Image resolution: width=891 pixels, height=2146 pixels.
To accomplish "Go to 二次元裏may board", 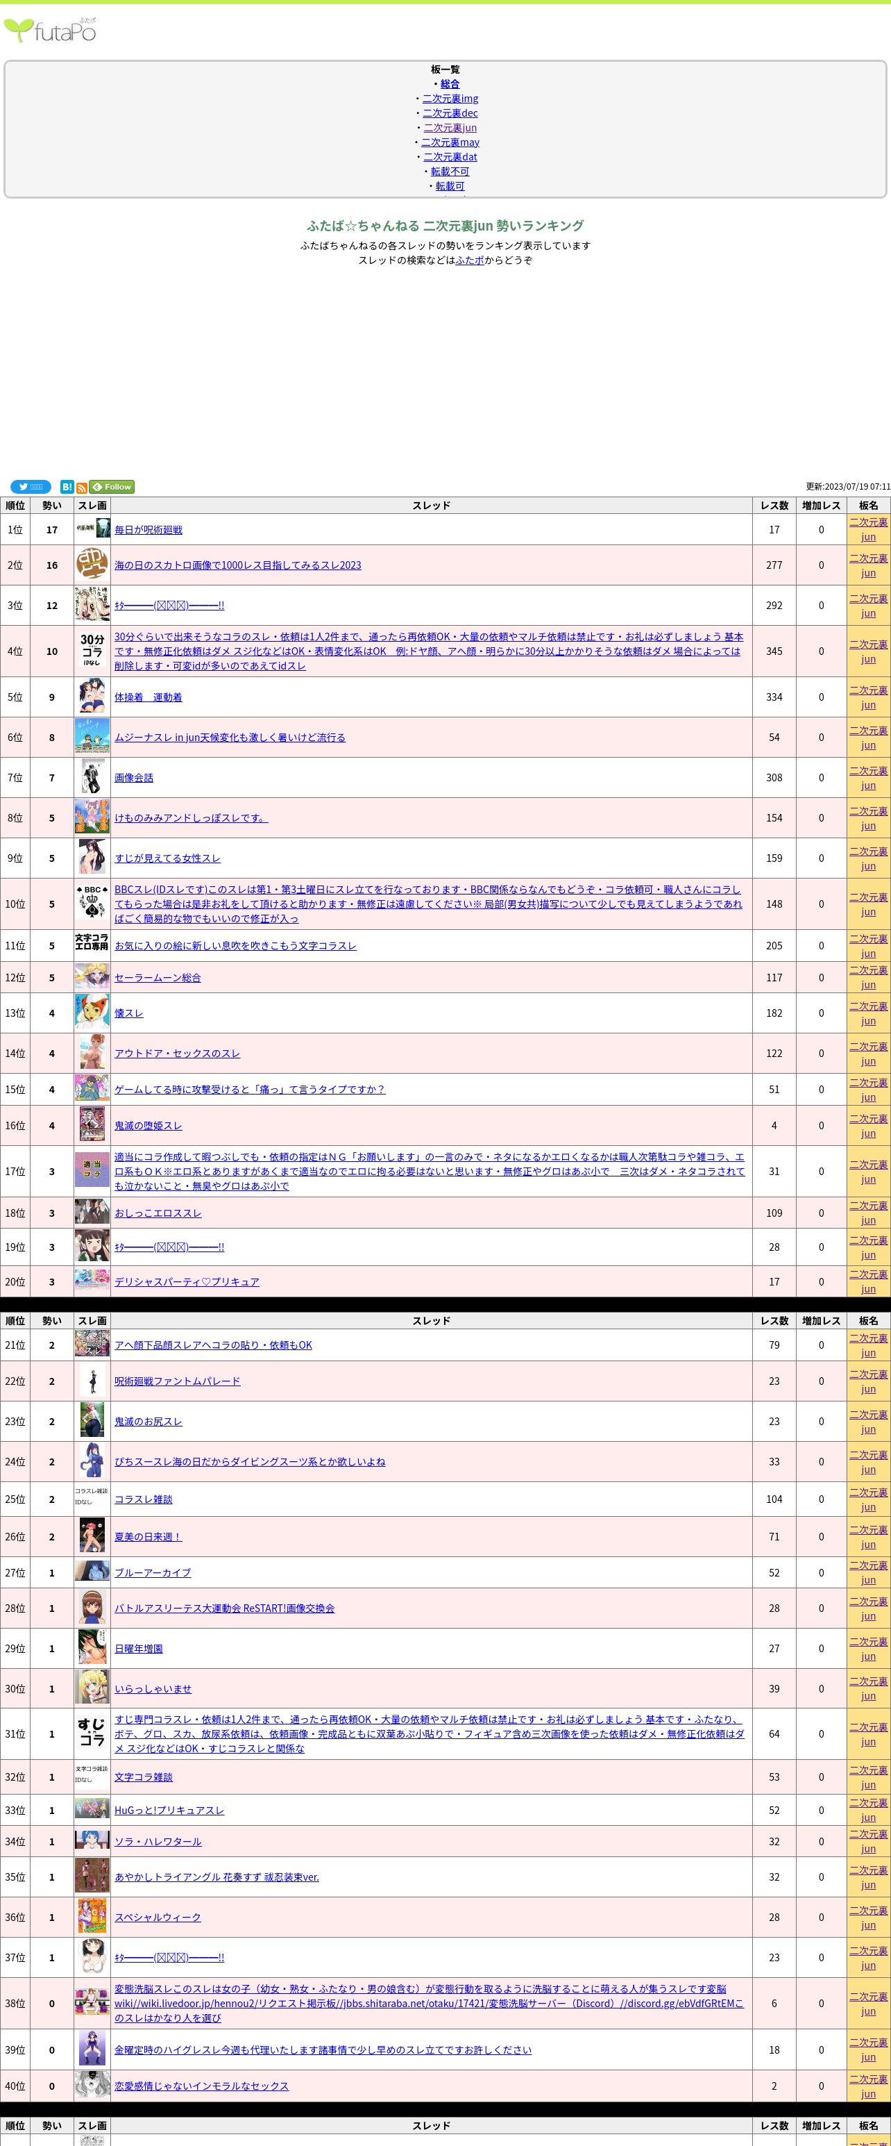I will point(450,142).
